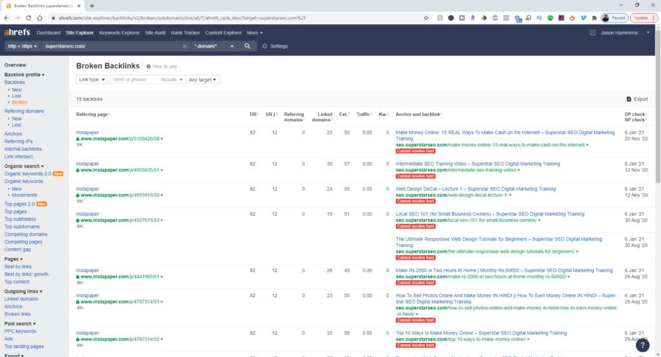The width and height of the screenshot is (661, 357).
Task: Open Overview in the sidebar
Action: (15, 65)
